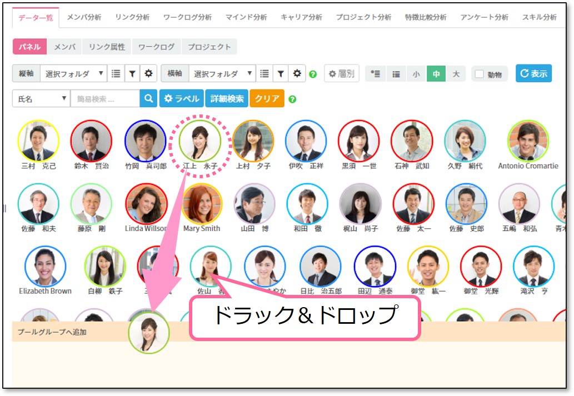
Task: Open horizontal axis gear settings
Action: tap(297, 73)
